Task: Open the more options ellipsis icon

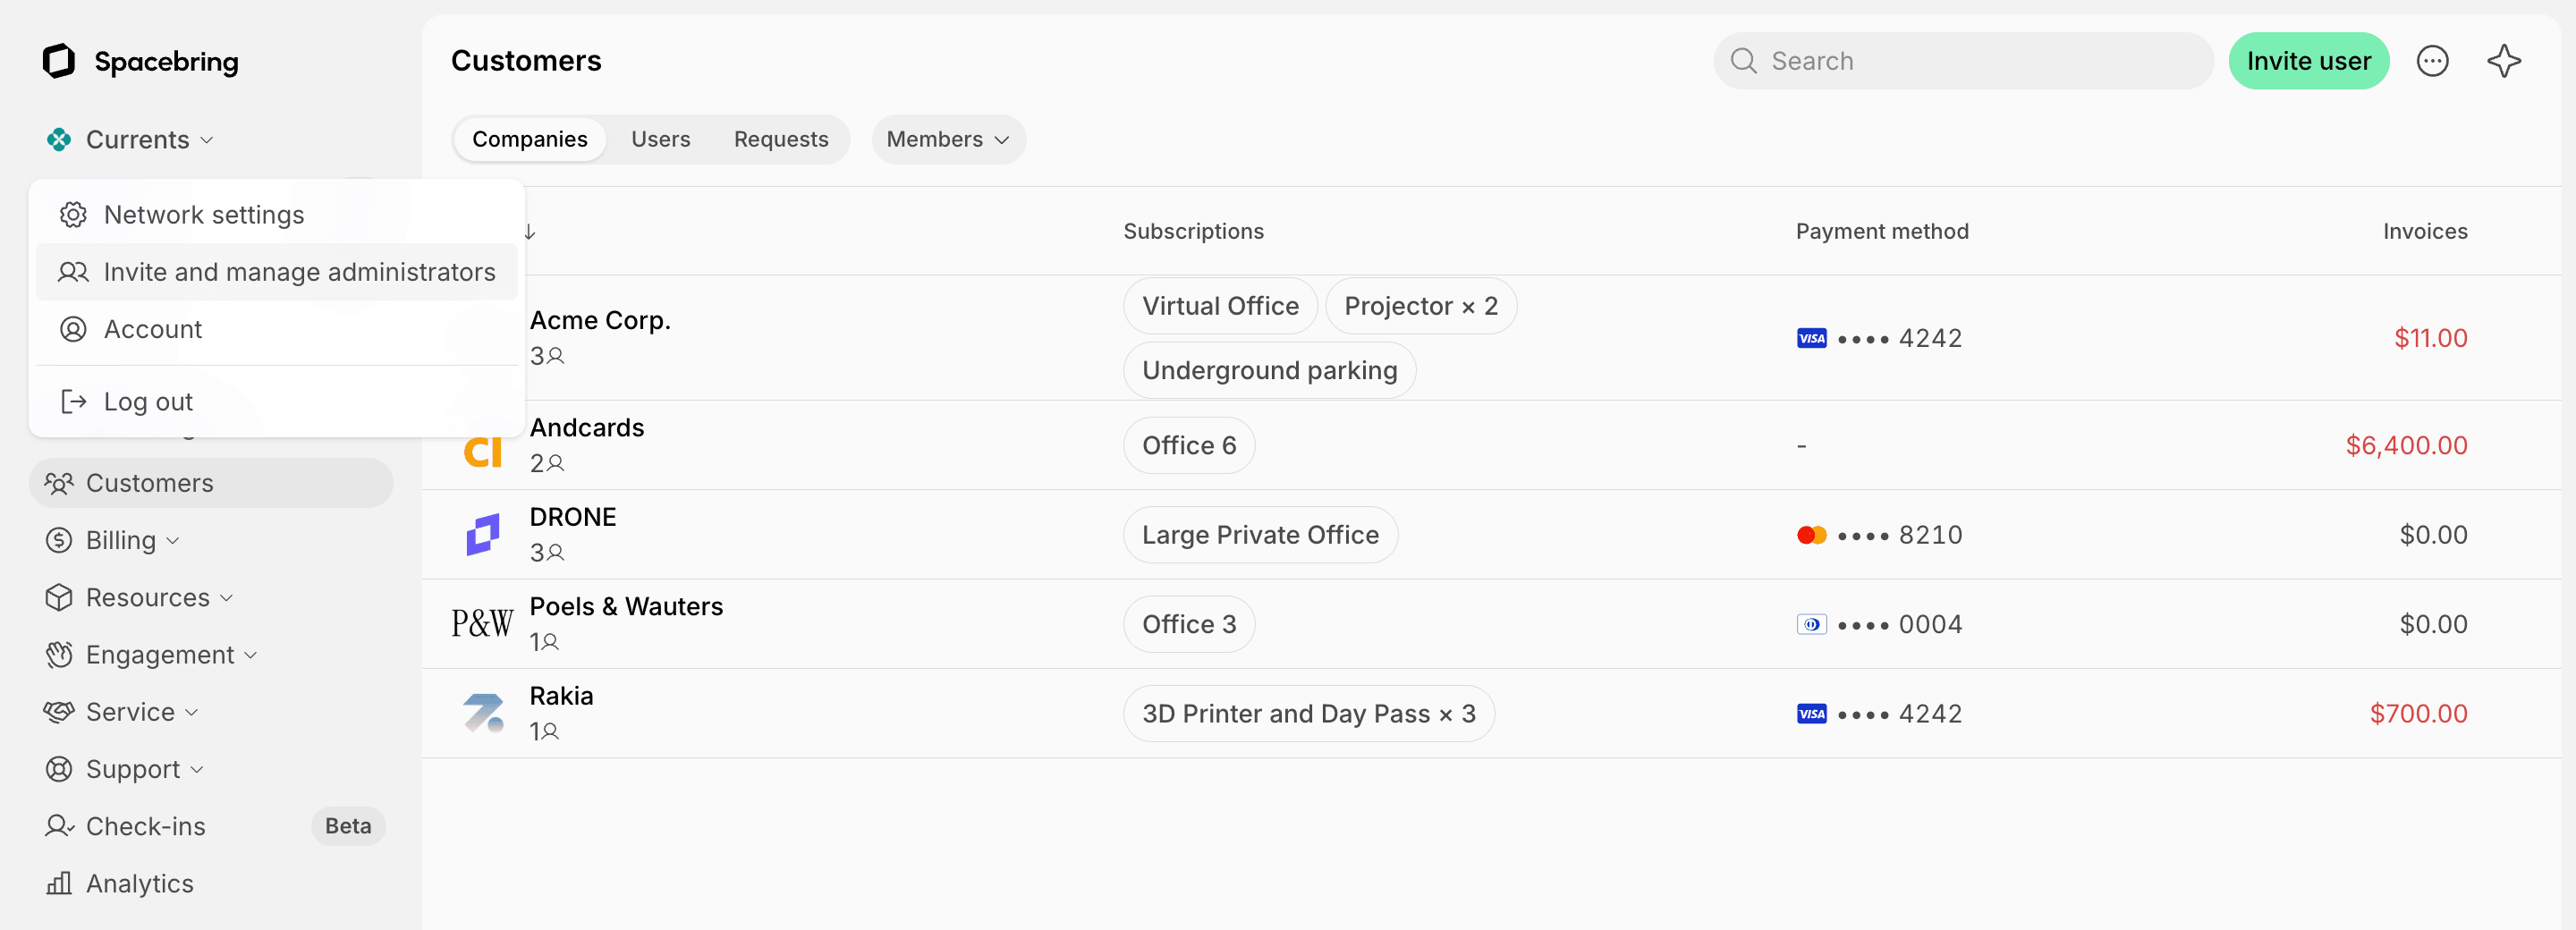Action: click(2432, 61)
